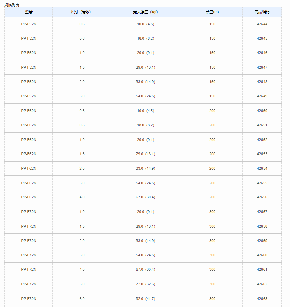Screen dimensions: 294x307
Task: Click length 300 in row 42659
Action: 212,241
